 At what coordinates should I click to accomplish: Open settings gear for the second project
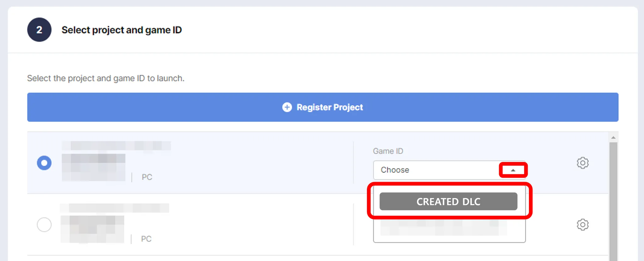pyautogui.click(x=582, y=225)
